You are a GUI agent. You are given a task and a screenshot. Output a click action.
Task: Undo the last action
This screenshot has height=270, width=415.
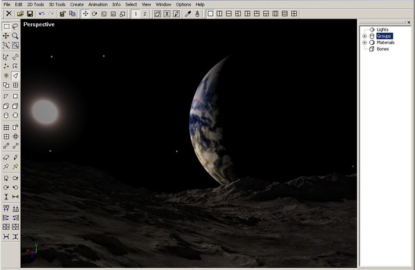point(41,14)
